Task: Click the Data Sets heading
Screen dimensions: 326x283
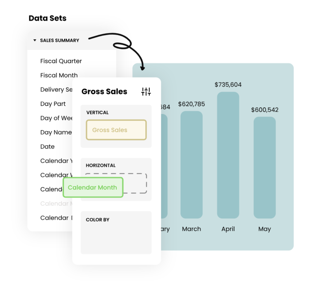Action: 48,18
